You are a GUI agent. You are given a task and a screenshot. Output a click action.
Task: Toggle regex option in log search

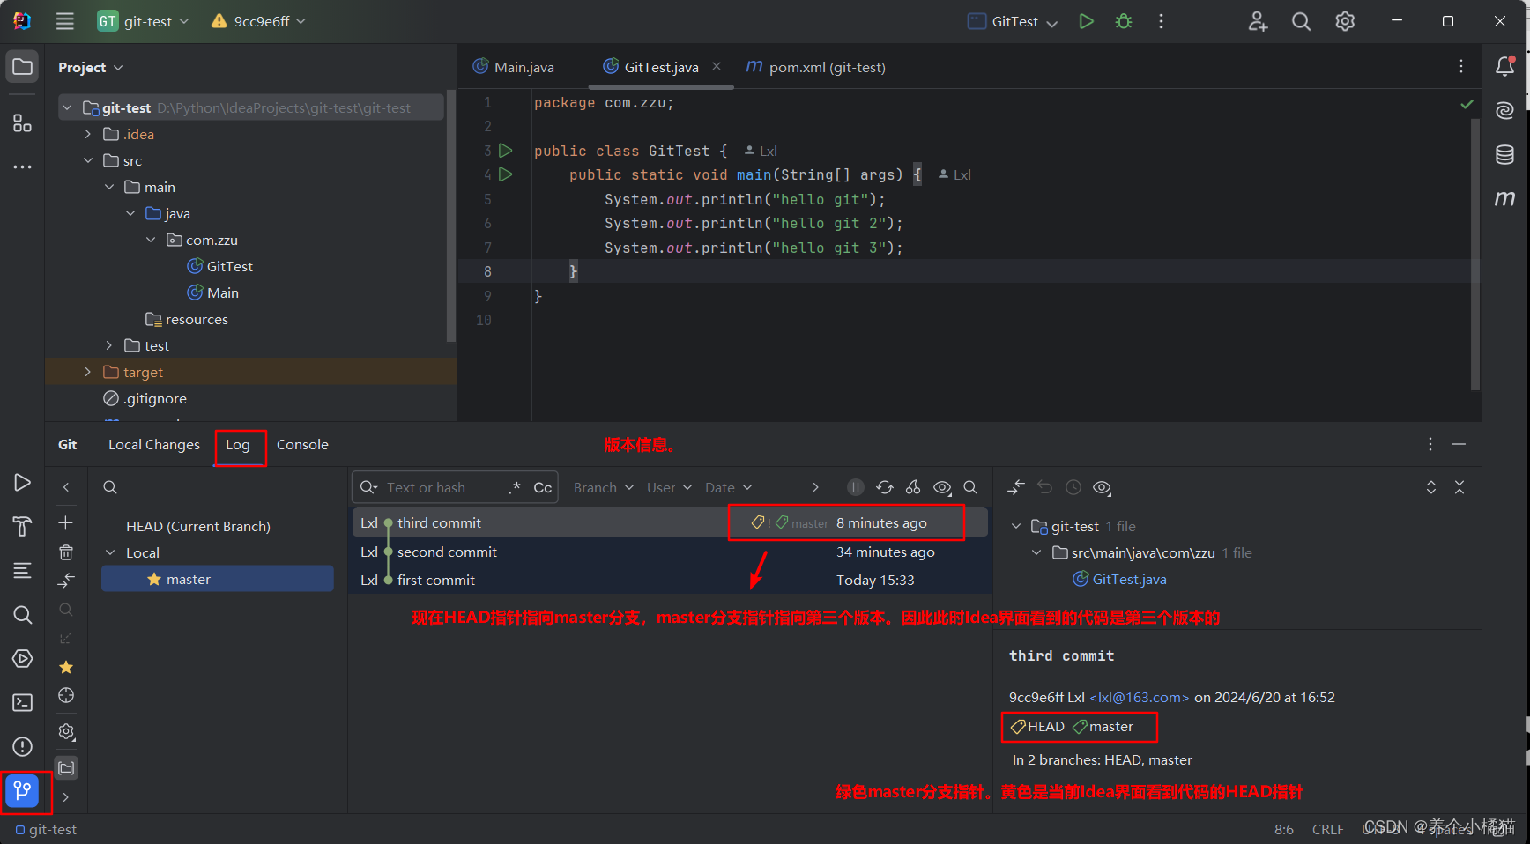(x=515, y=487)
